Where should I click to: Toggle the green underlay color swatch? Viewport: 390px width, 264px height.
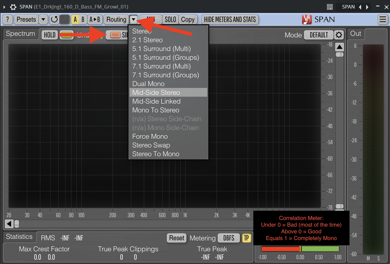[66, 35]
